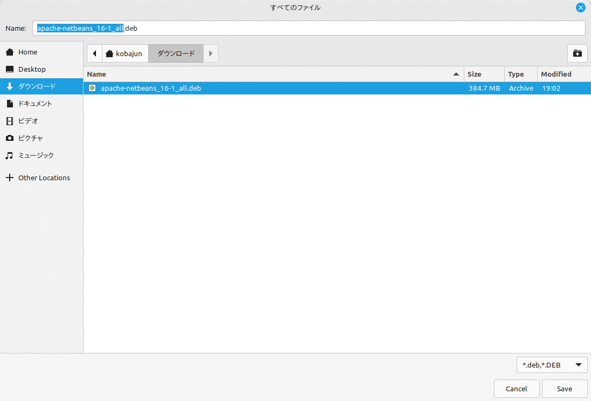
Task: Sort by the Name column header
Action: click(x=273, y=74)
